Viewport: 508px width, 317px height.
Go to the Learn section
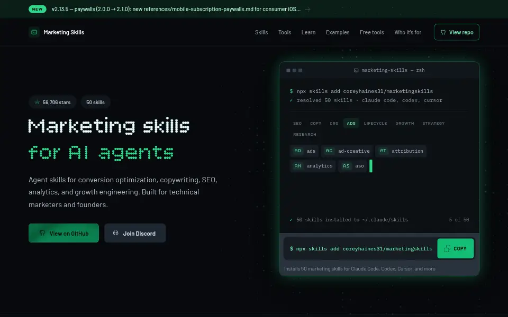[x=309, y=32]
